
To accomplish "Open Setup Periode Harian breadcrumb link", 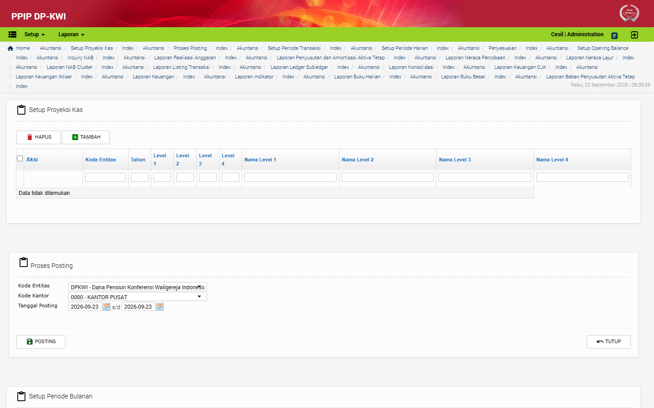I will tap(405, 48).
